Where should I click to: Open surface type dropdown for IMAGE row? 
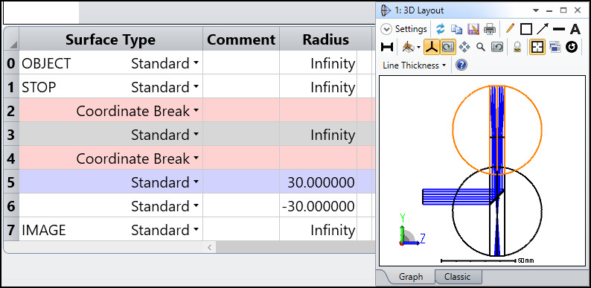tap(196, 229)
